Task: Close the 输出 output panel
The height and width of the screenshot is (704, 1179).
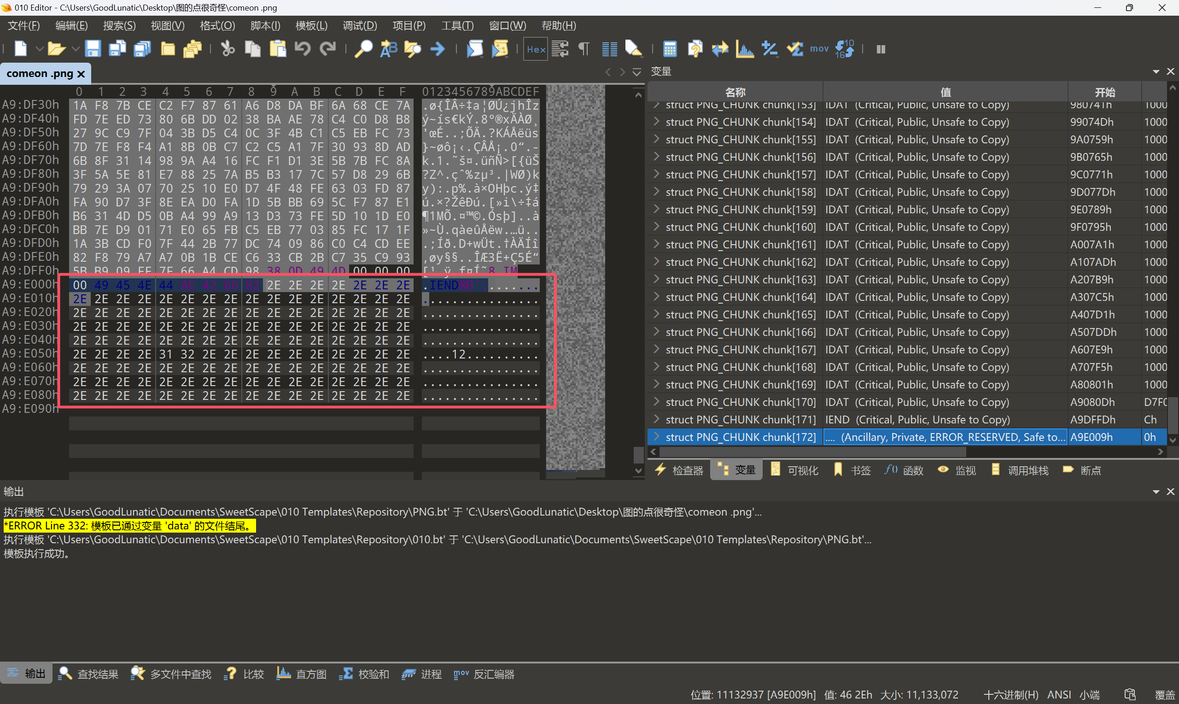Action: pyautogui.click(x=1170, y=492)
